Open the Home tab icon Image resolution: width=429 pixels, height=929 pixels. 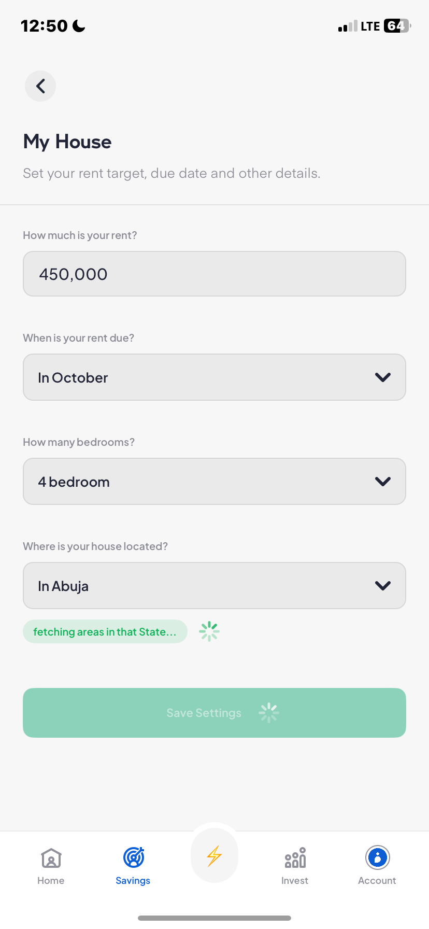click(51, 858)
